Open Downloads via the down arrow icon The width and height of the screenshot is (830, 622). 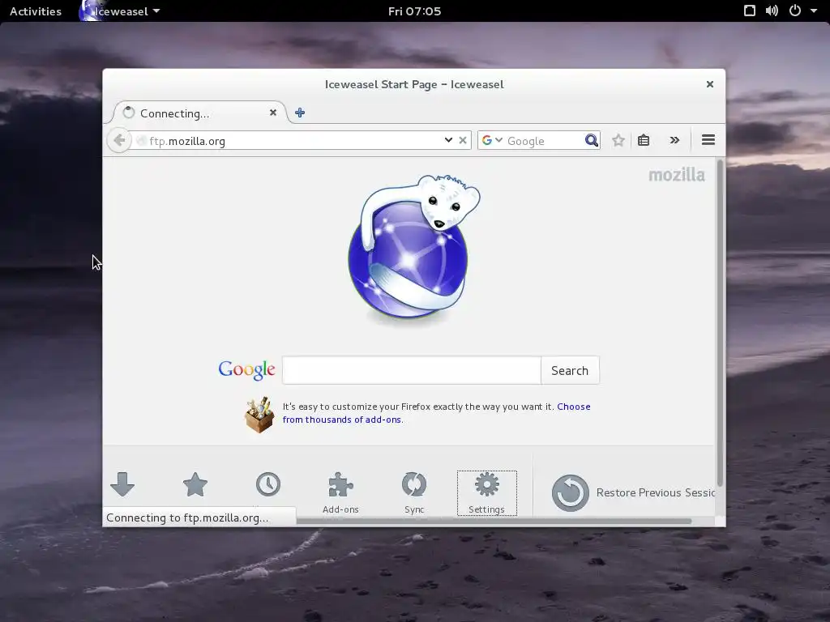tap(122, 484)
